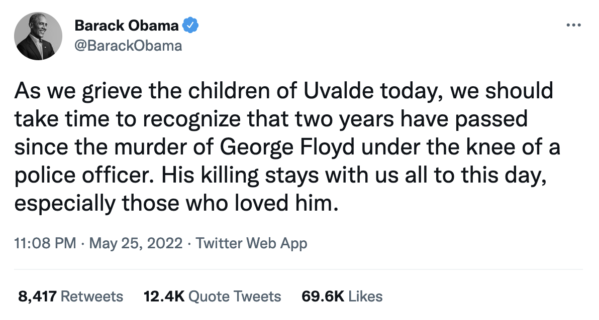
Task: Visit the Barack Obama display name link
Action: (127, 26)
